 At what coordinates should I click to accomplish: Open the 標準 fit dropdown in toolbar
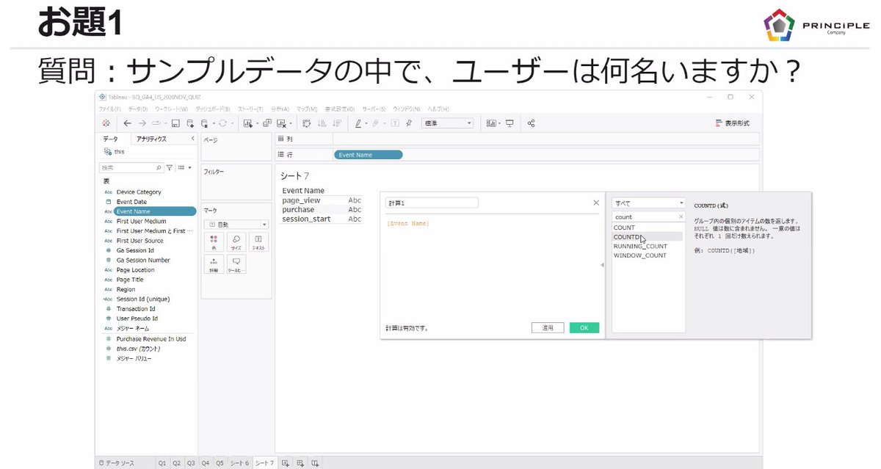click(x=447, y=123)
